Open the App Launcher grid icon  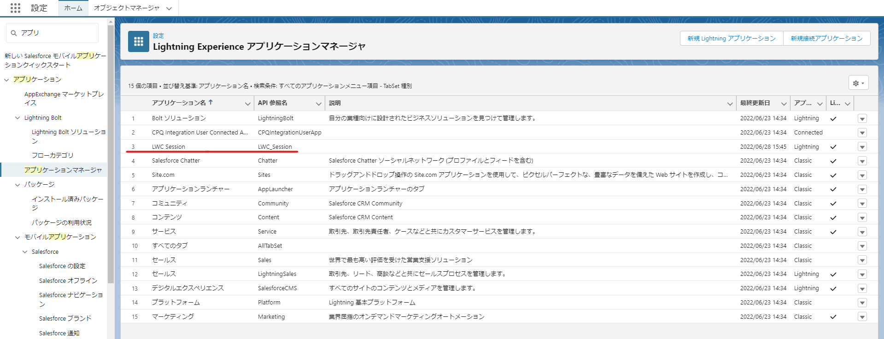point(15,8)
